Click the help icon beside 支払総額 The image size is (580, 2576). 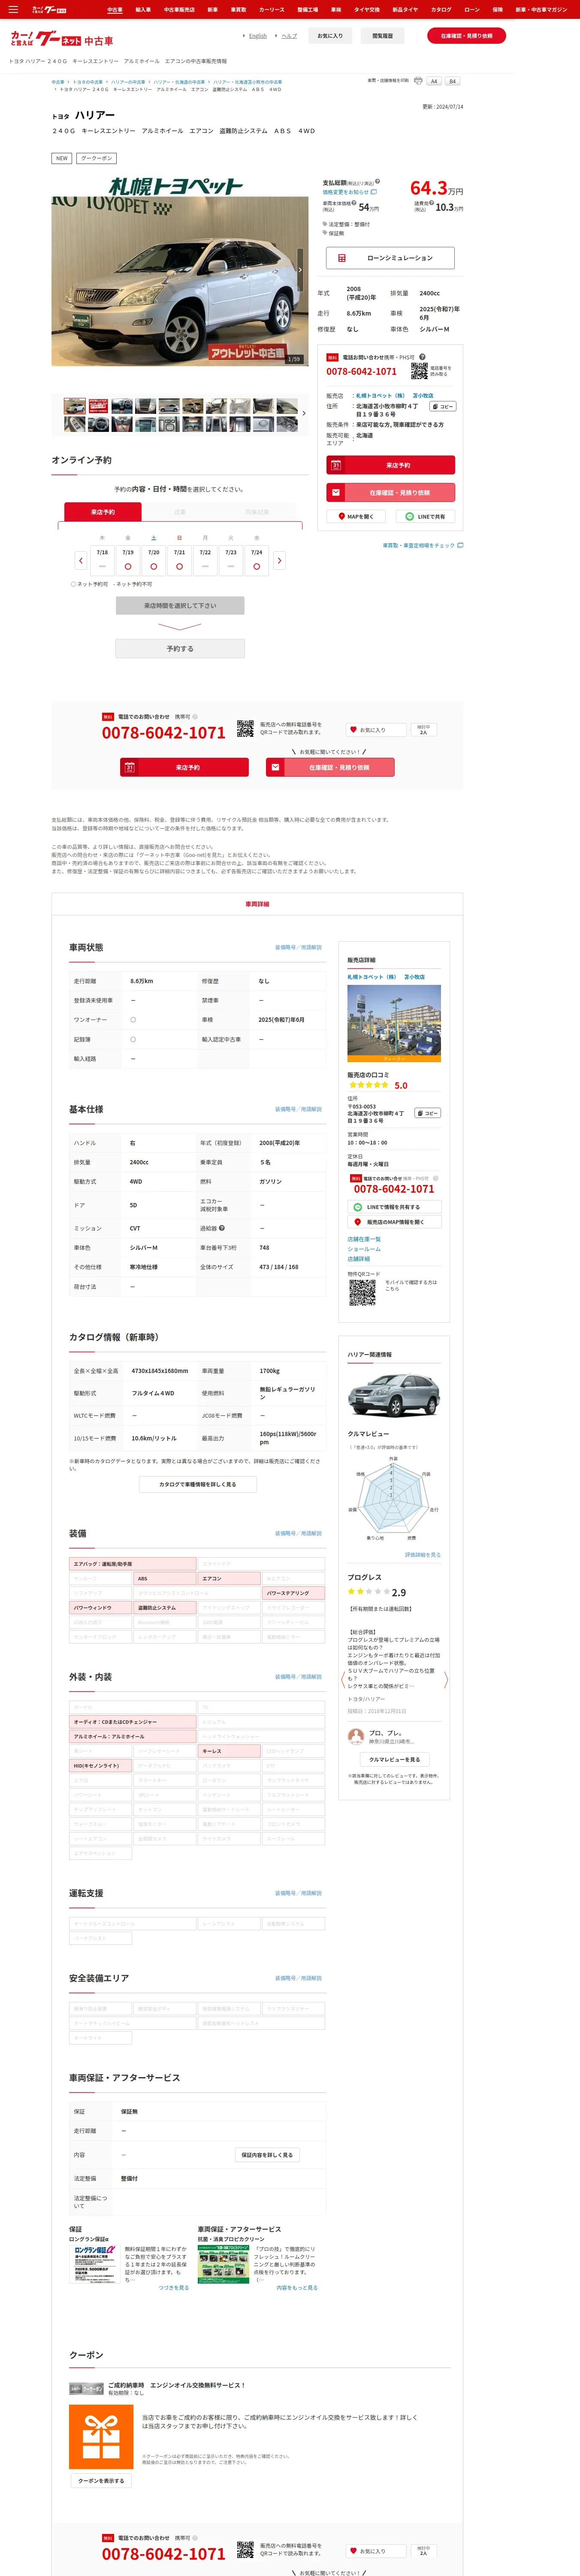click(377, 182)
